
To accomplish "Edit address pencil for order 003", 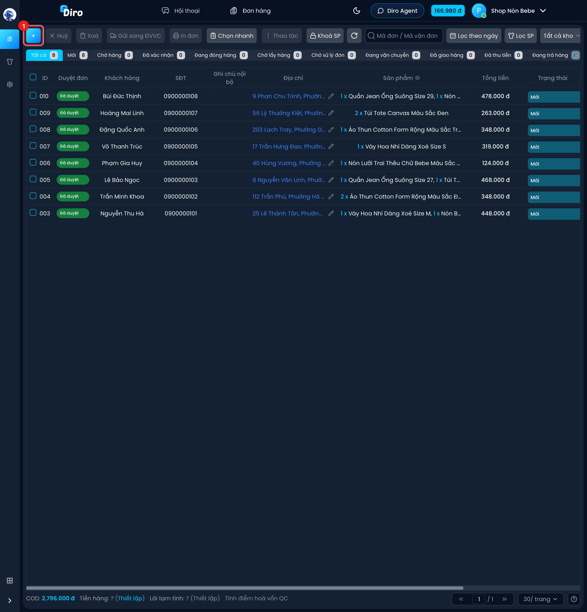I will coord(331,213).
